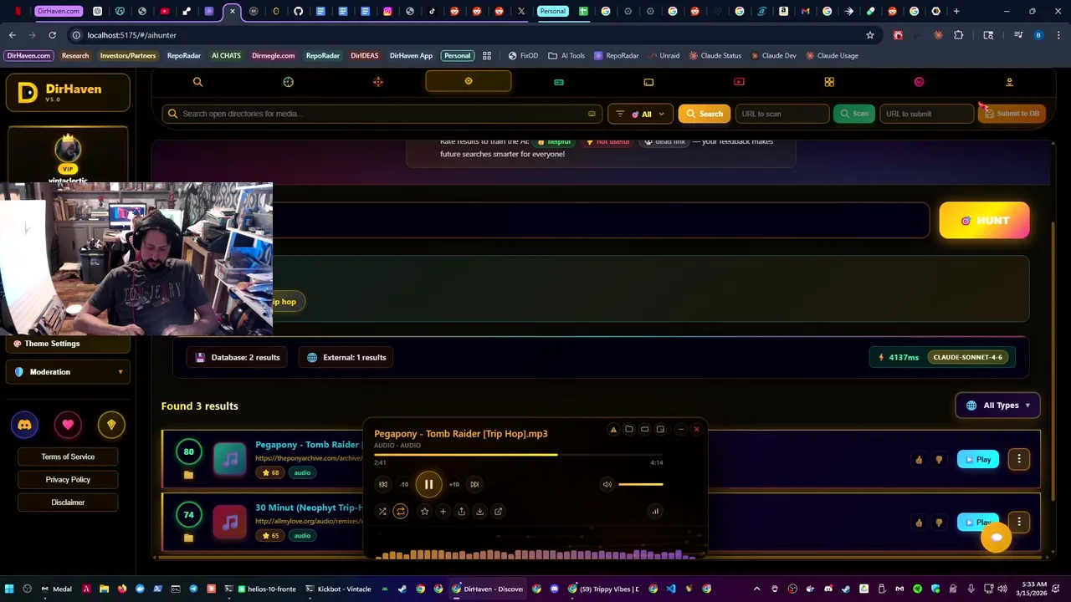Open the four-squares grid nav icon

(x=829, y=82)
